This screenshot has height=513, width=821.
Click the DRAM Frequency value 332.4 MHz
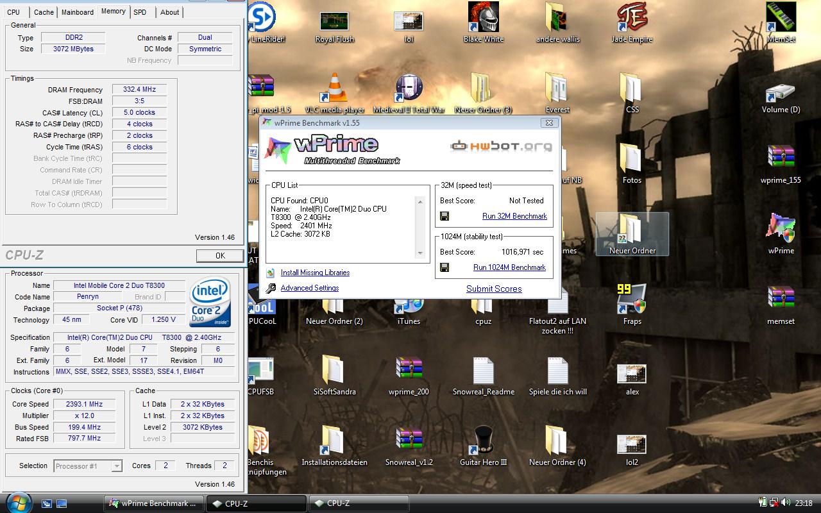(139, 89)
